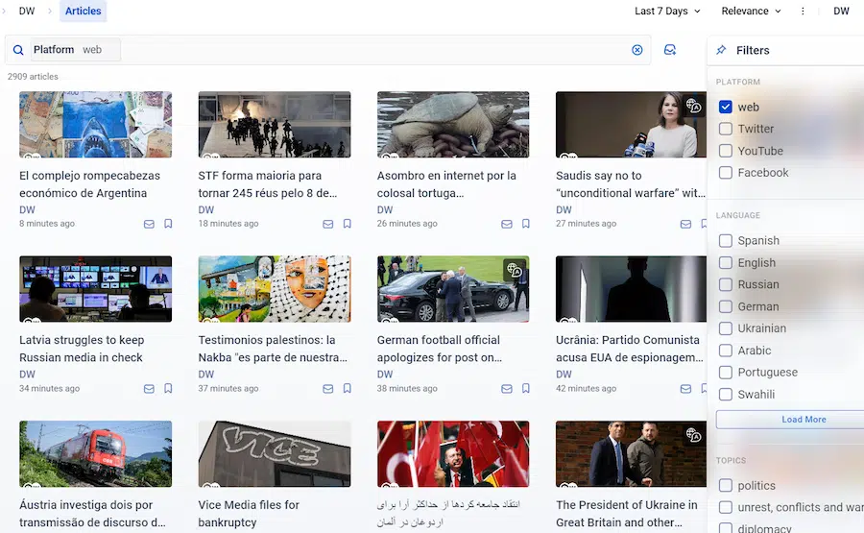This screenshot has height=533, width=864.
Task: Filter by the politics topic
Action: (x=726, y=486)
